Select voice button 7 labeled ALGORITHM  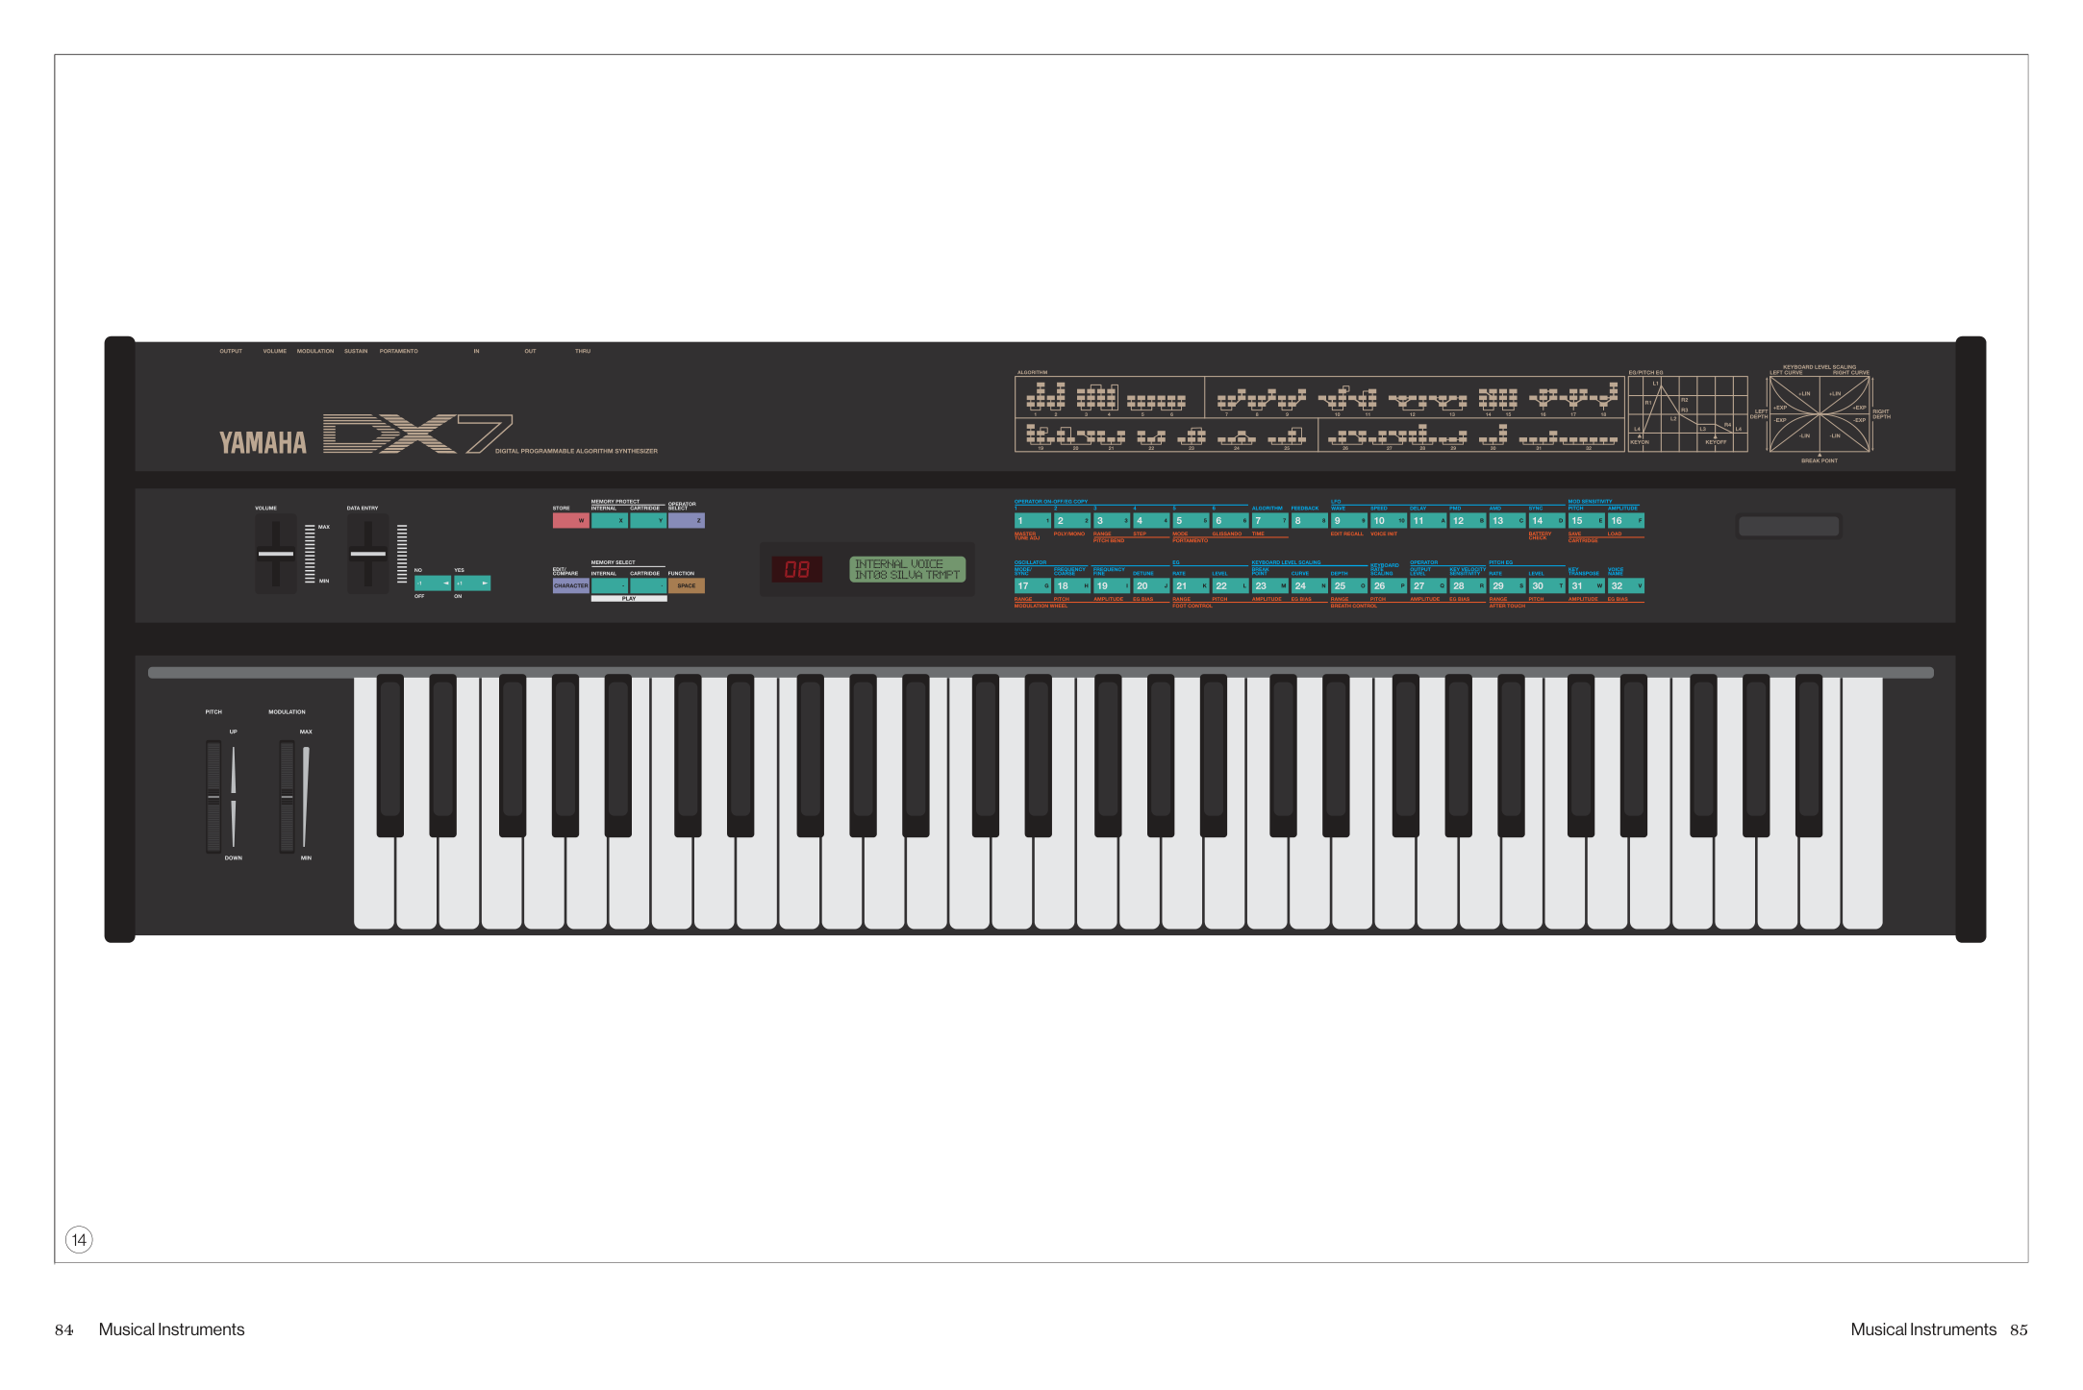(1269, 521)
